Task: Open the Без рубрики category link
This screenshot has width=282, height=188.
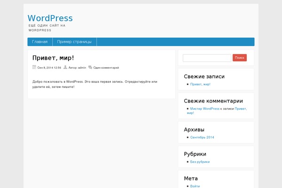Action: pos(200,162)
